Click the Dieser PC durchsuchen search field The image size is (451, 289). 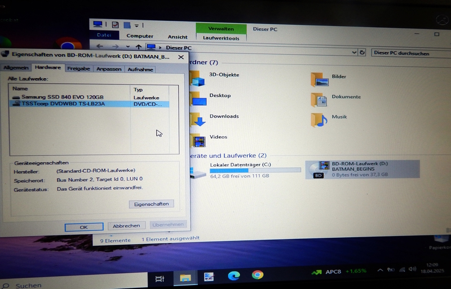click(412, 53)
